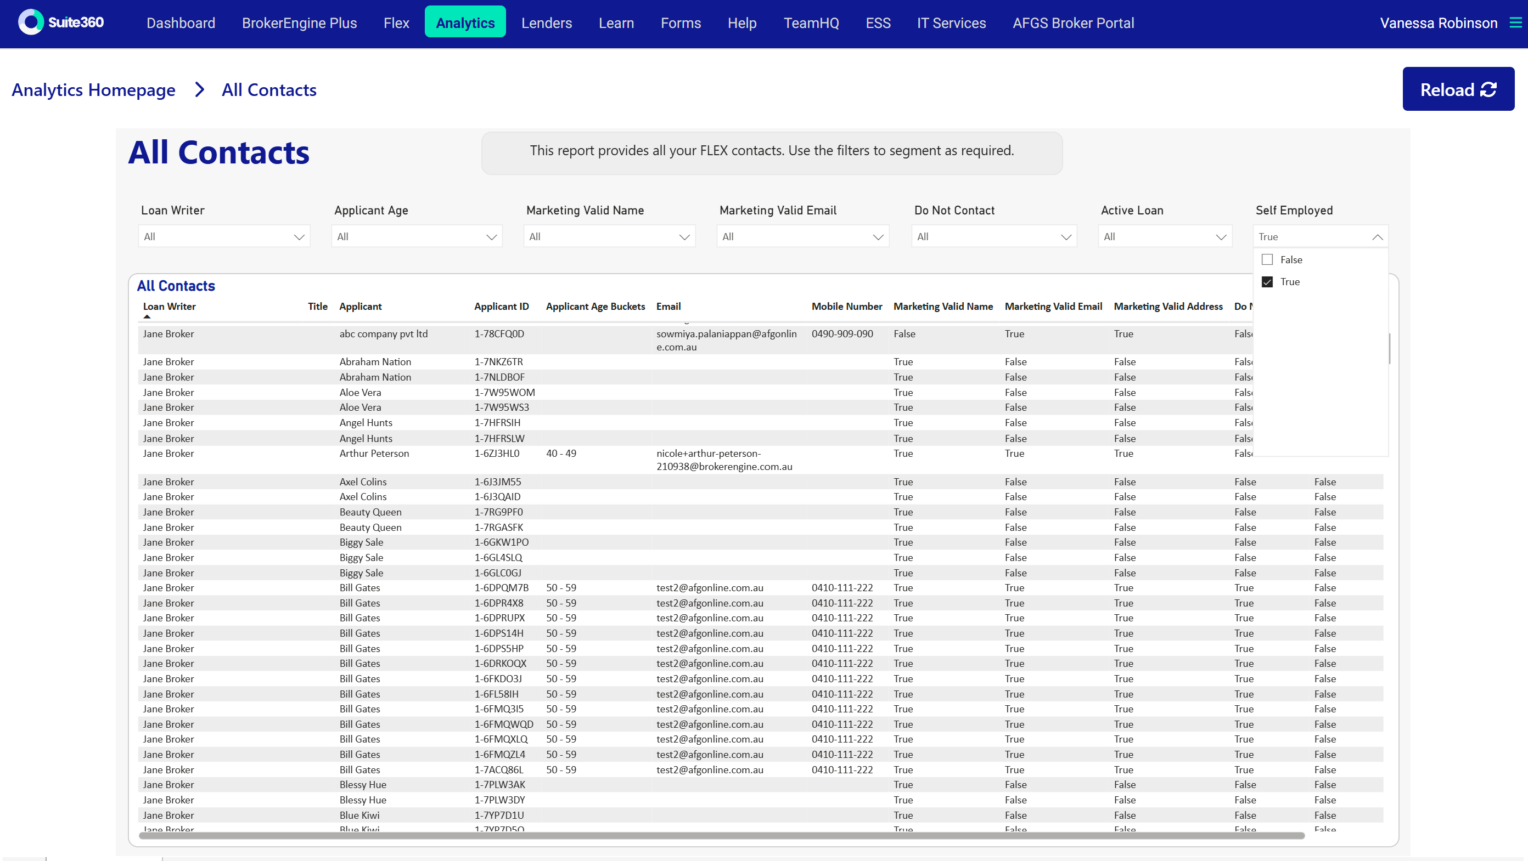
Task: Click the vertical scrollbar of contacts table
Action: pos(1389,350)
